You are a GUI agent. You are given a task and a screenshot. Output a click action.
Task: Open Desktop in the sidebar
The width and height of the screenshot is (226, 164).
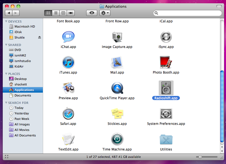pos(23,79)
